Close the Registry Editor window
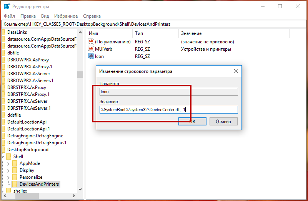308x201 pixels. click(298, 6)
